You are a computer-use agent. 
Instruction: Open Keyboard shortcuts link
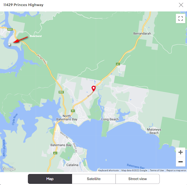[x=108, y=170]
